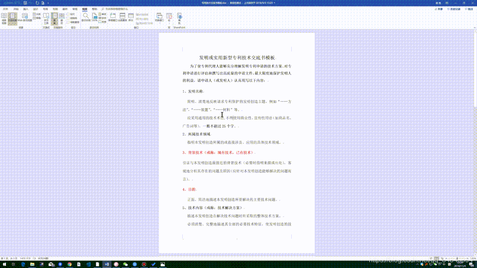
Task: Open the 审阅 ribbon tab
Action: (x=75, y=9)
